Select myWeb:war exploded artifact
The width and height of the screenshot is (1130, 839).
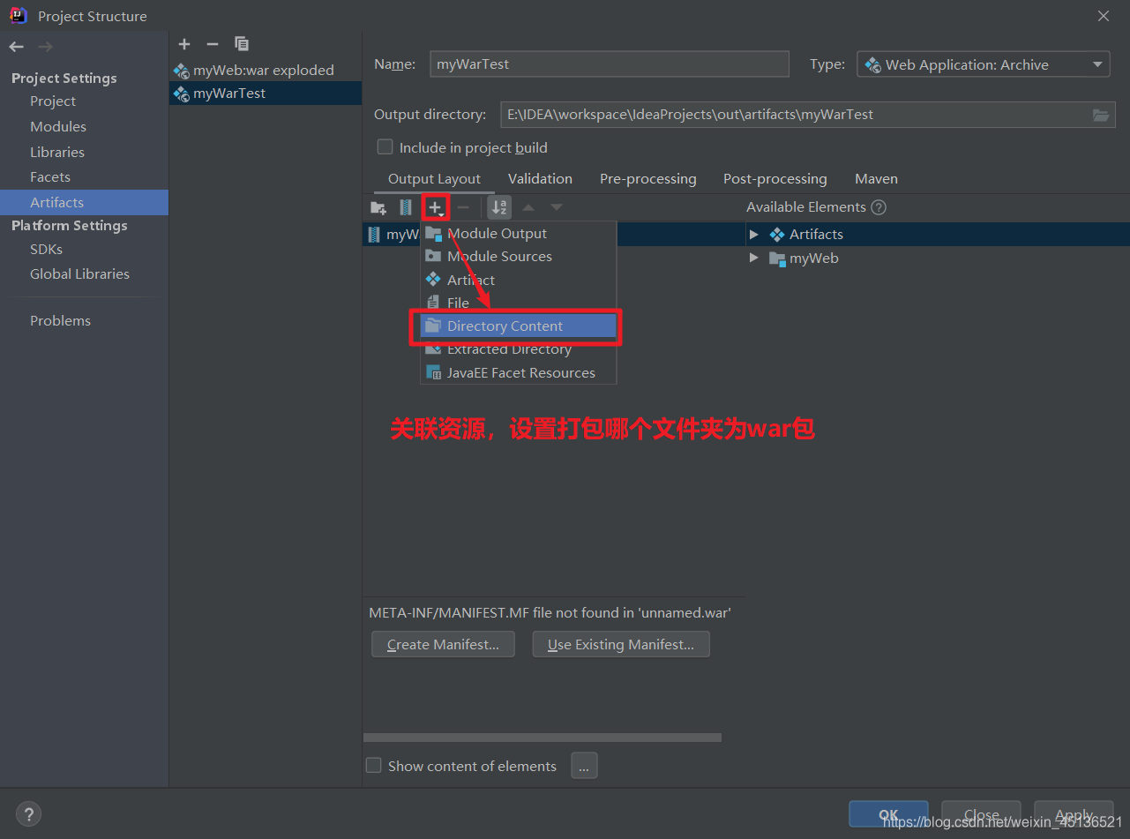(x=265, y=70)
